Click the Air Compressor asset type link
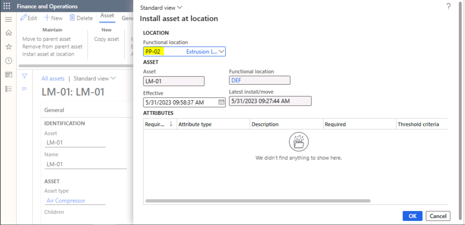 [x=66, y=200]
